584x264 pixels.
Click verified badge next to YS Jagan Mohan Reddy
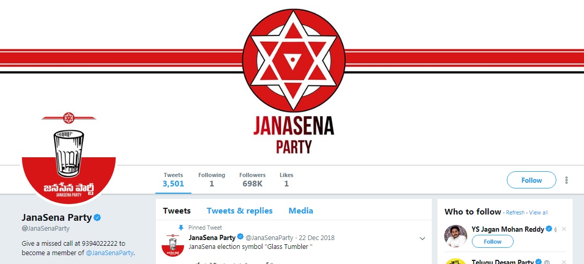tap(549, 229)
